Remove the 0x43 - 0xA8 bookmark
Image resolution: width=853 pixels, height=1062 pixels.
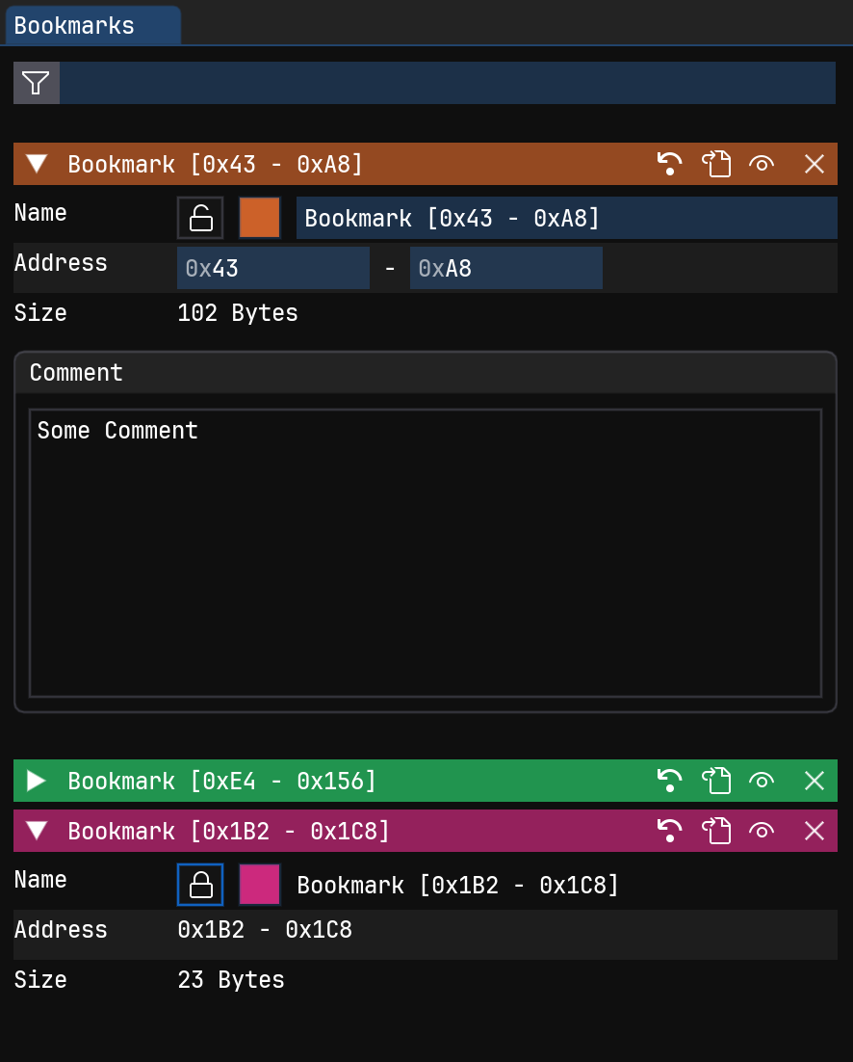(814, 164)
